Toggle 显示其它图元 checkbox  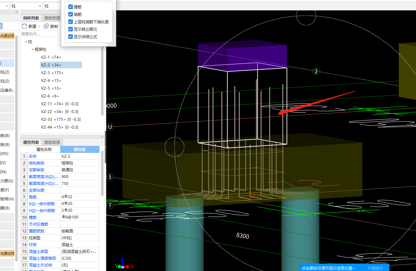click(x=71, y=29)
